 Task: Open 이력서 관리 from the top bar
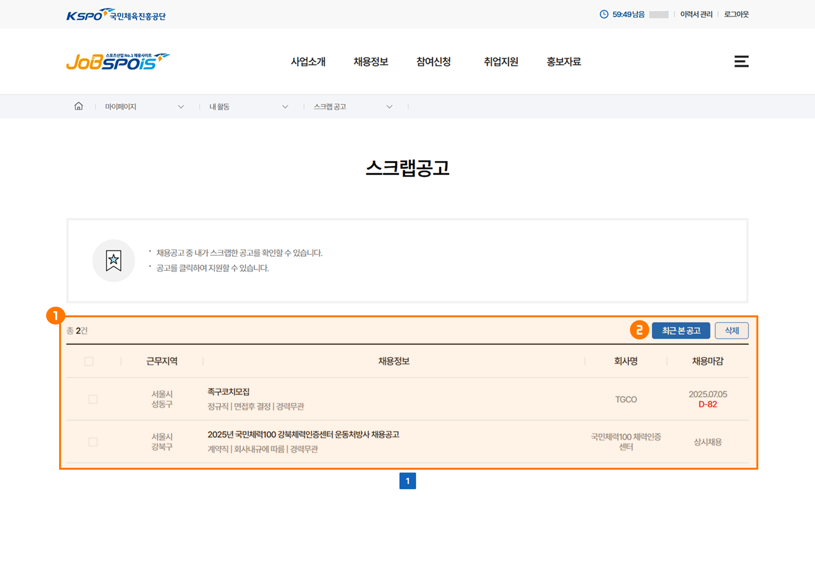[x=696, y=14]
